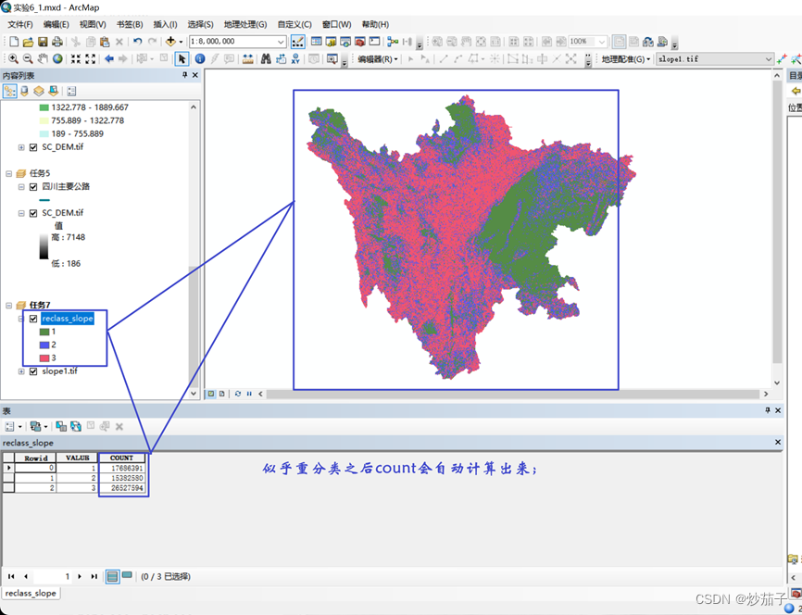The height and width of the screenshot is (615, 802).
Task: Select the reclass_slope table tab
Action: tap(31, 594)
